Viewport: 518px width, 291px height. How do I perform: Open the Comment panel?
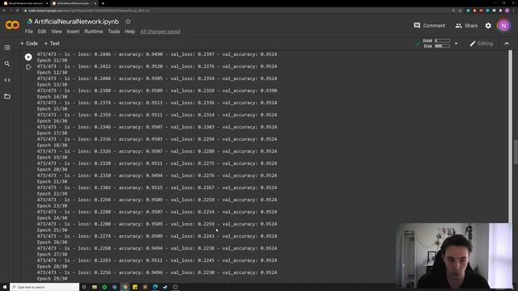[x=430, y=25]
